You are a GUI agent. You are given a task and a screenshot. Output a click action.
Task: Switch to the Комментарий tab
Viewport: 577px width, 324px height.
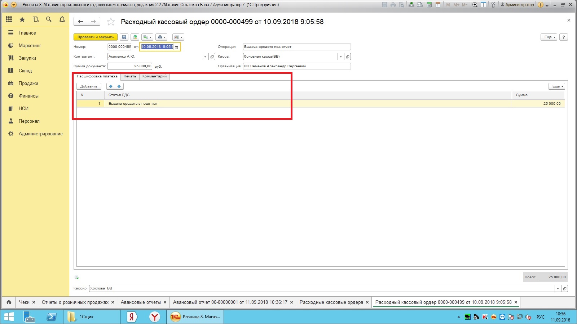pos(154,76)
